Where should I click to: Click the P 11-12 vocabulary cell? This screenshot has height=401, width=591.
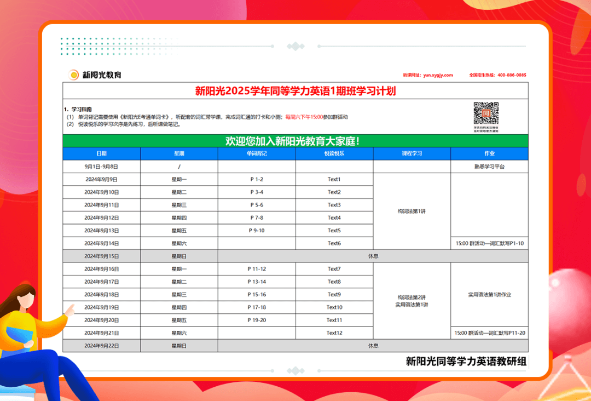pyautogui.click(x=257, y=269)
